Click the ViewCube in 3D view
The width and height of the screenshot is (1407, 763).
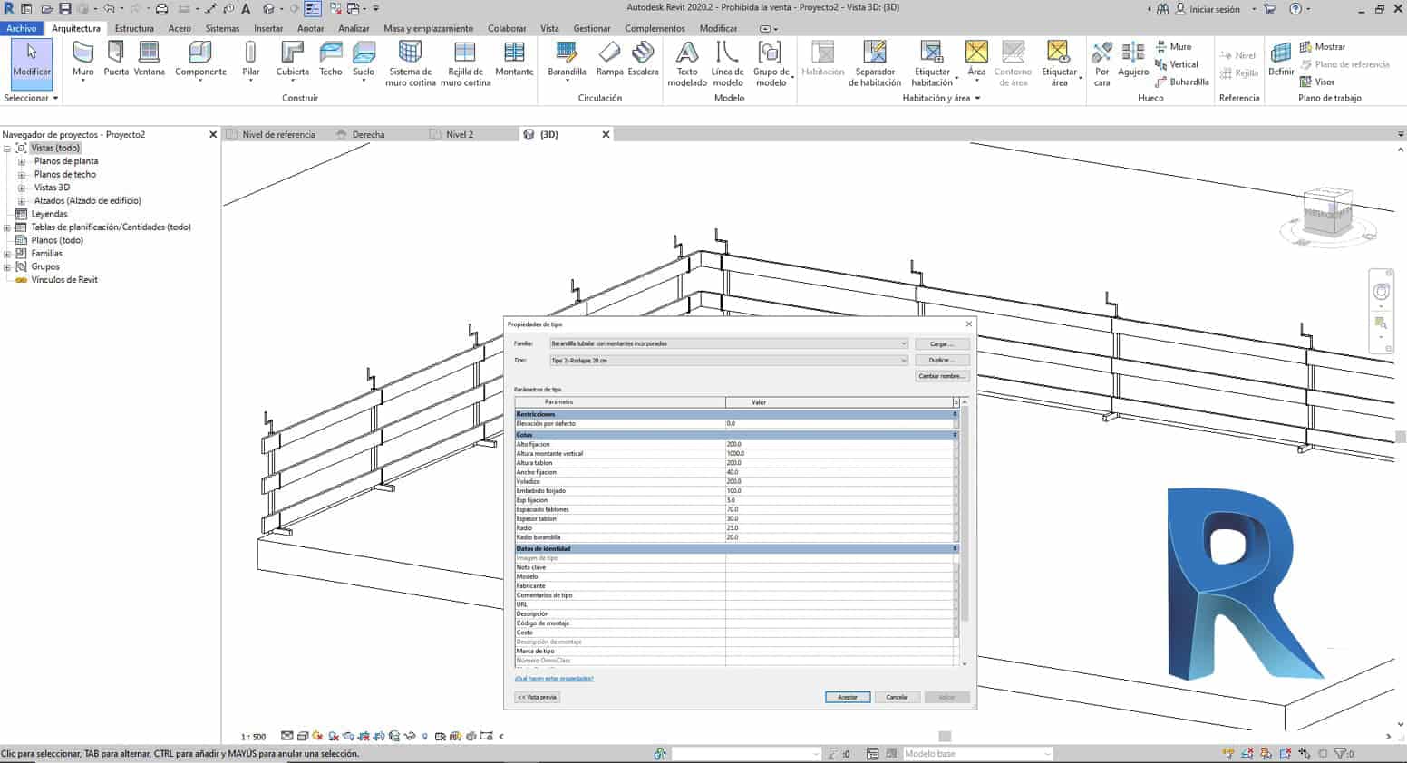point(1326,214)
